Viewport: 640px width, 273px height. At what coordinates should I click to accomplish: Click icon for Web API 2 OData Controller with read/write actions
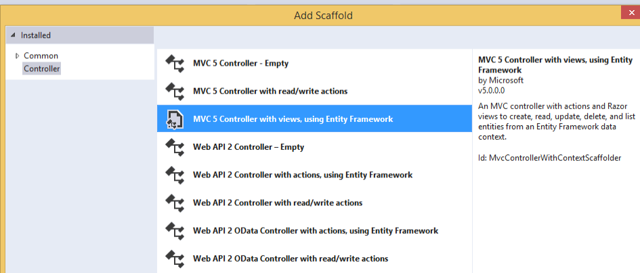click(175, 258)
